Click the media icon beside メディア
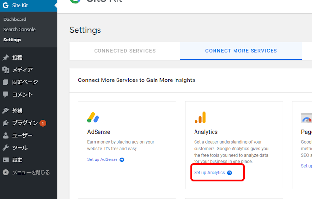This screenshot has width=312, height=199. (x=6, y=70)
